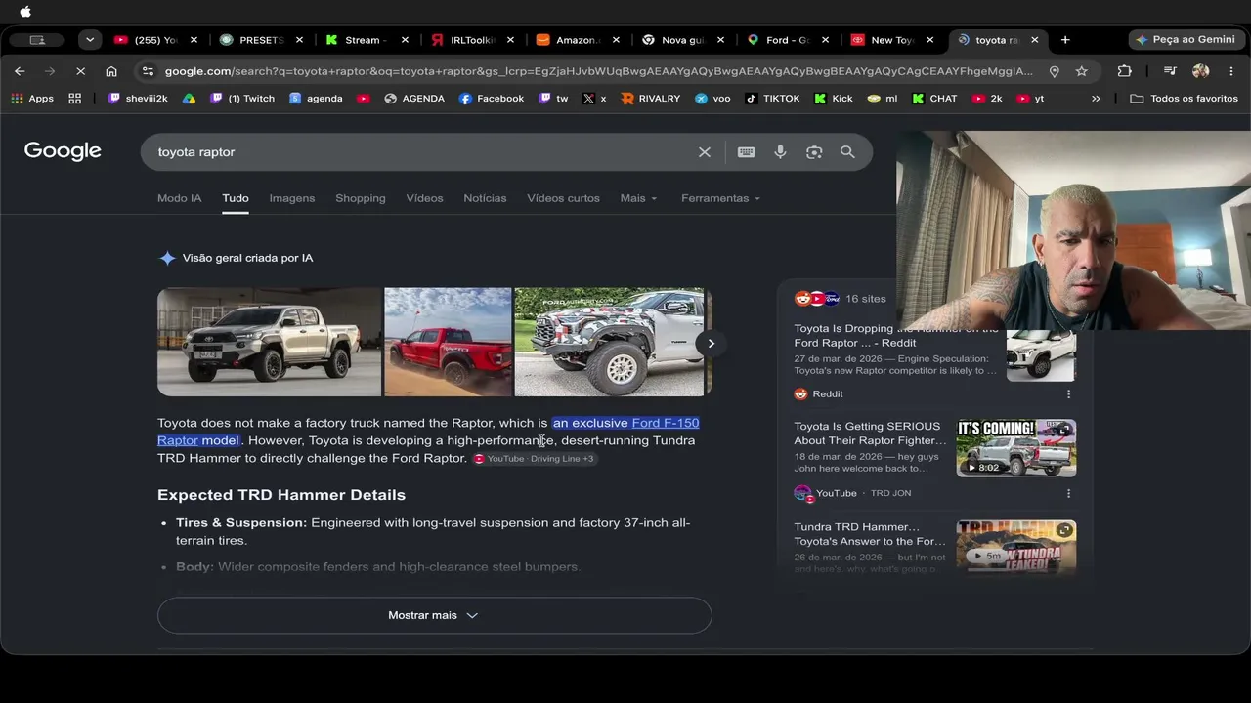Expand the tab search dropdown
This screenshot has width=1251, height=703.
coord(90,40)
